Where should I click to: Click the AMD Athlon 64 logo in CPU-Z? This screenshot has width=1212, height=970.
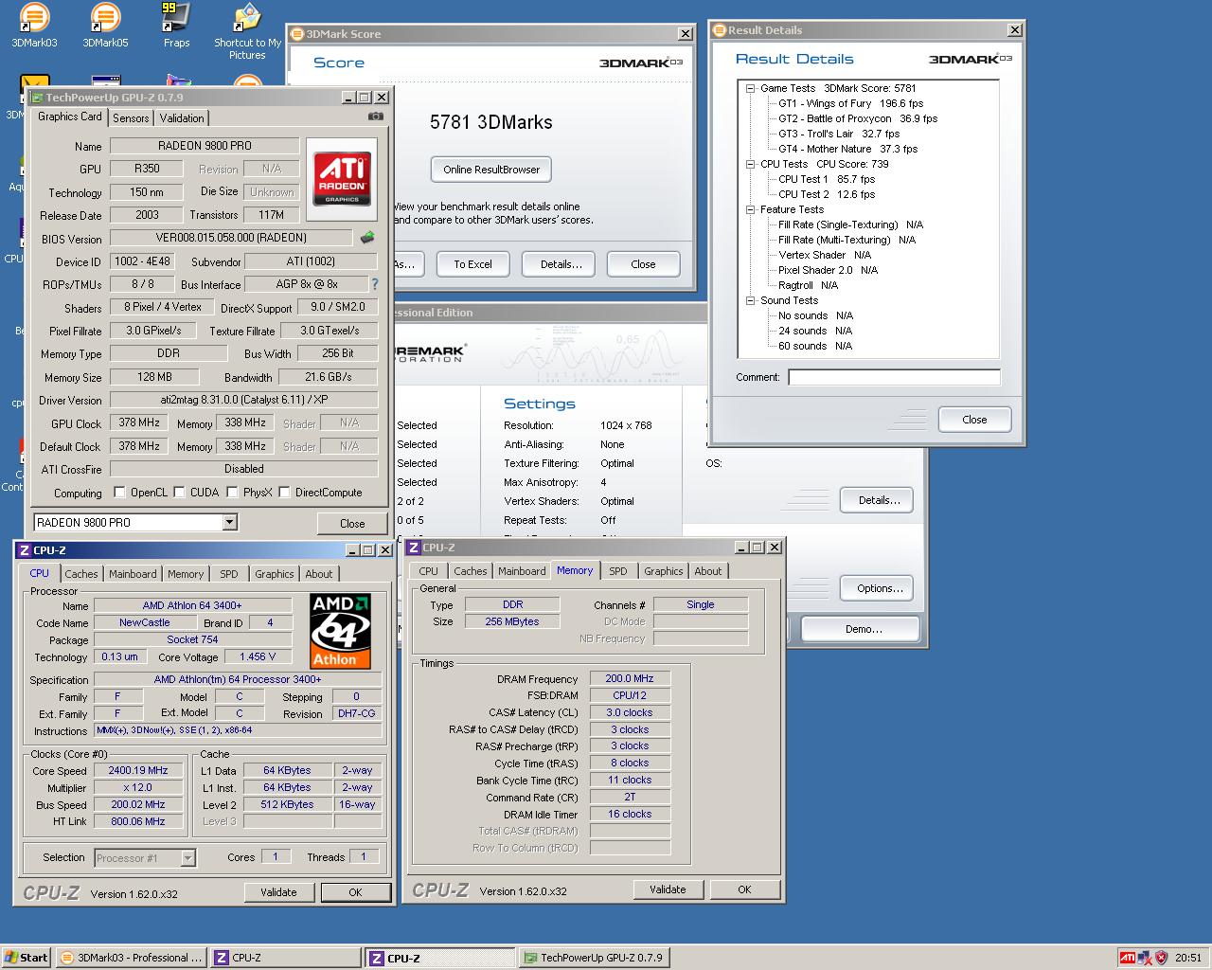340,631
